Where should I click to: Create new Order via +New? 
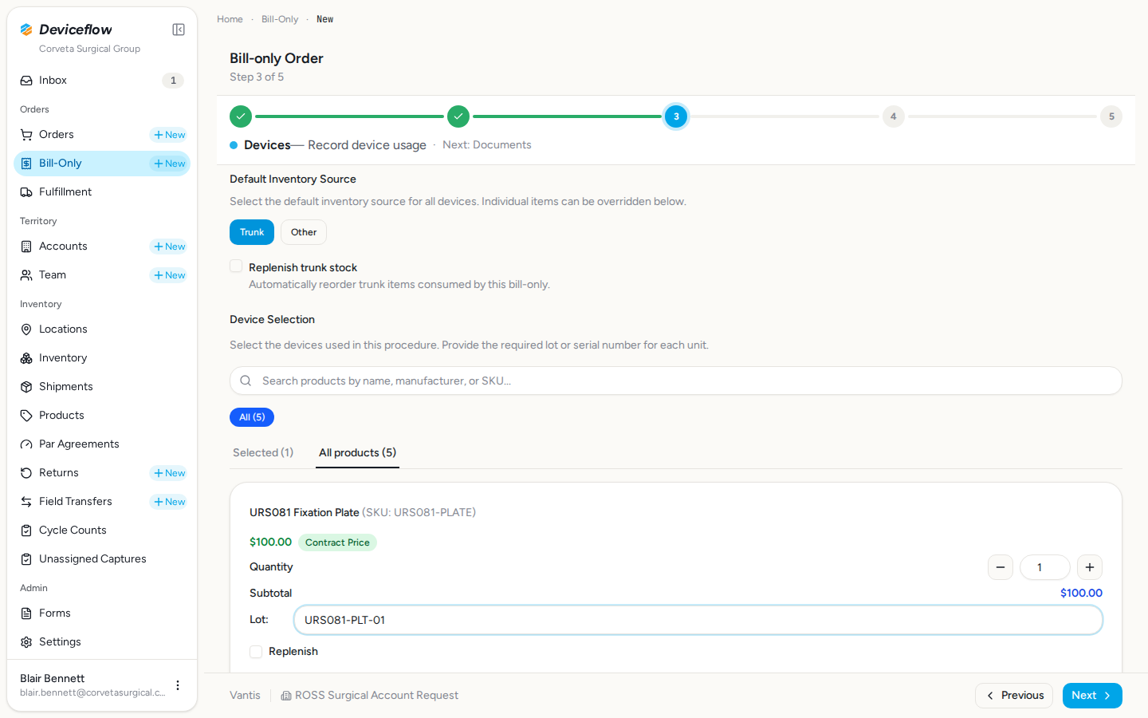pyautogui.click(x=169, y=135)
